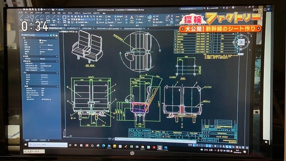Open the Home ribbon tab

[21, 13]
